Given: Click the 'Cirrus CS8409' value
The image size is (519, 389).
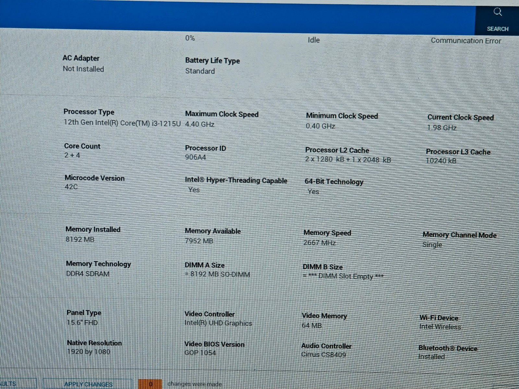Looking at the screenshot, I should [323, 355].
